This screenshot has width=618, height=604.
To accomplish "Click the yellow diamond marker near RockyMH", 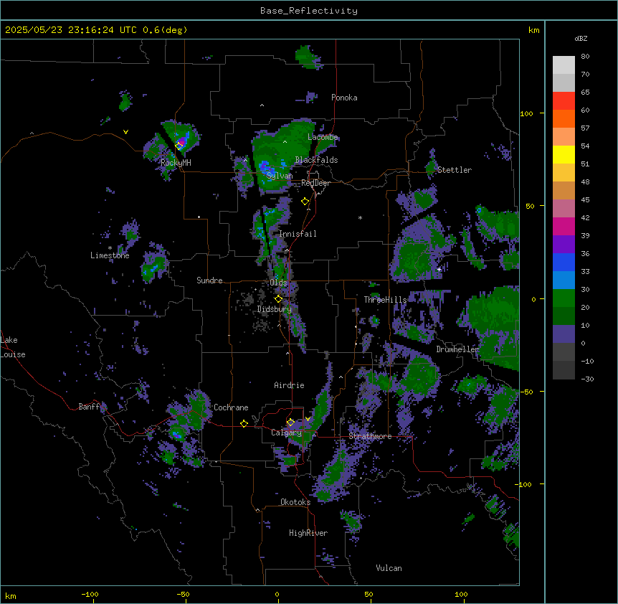I will point(179,146).
